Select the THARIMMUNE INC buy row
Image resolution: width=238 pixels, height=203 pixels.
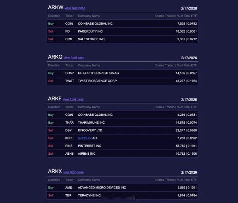(123, 123)
